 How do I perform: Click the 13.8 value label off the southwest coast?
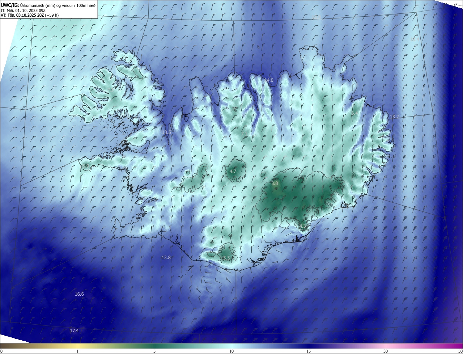click(166, 257)
